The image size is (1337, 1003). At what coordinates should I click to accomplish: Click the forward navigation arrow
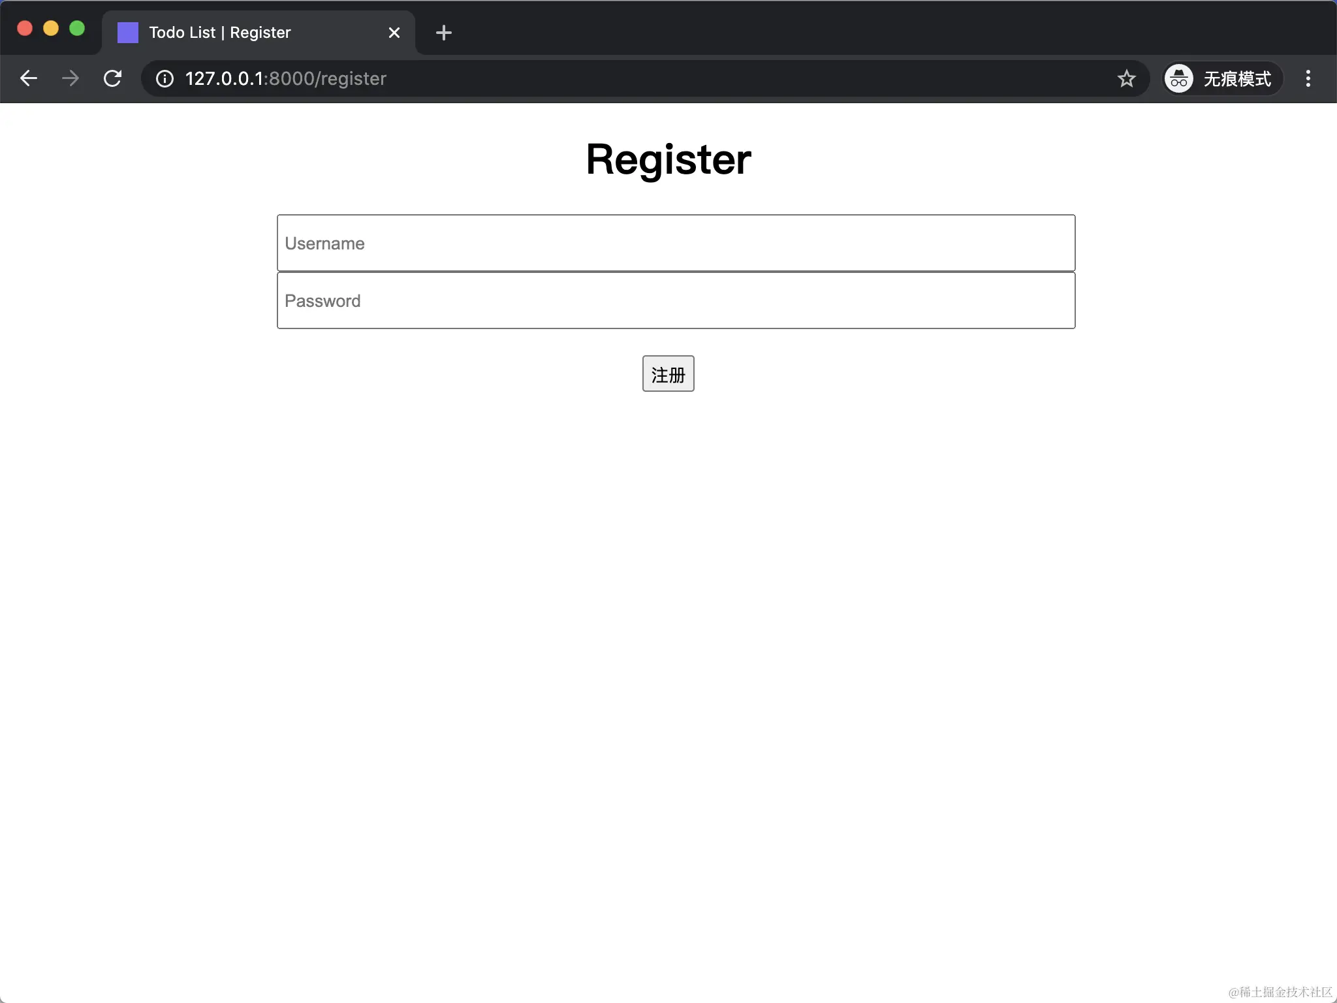71,78
